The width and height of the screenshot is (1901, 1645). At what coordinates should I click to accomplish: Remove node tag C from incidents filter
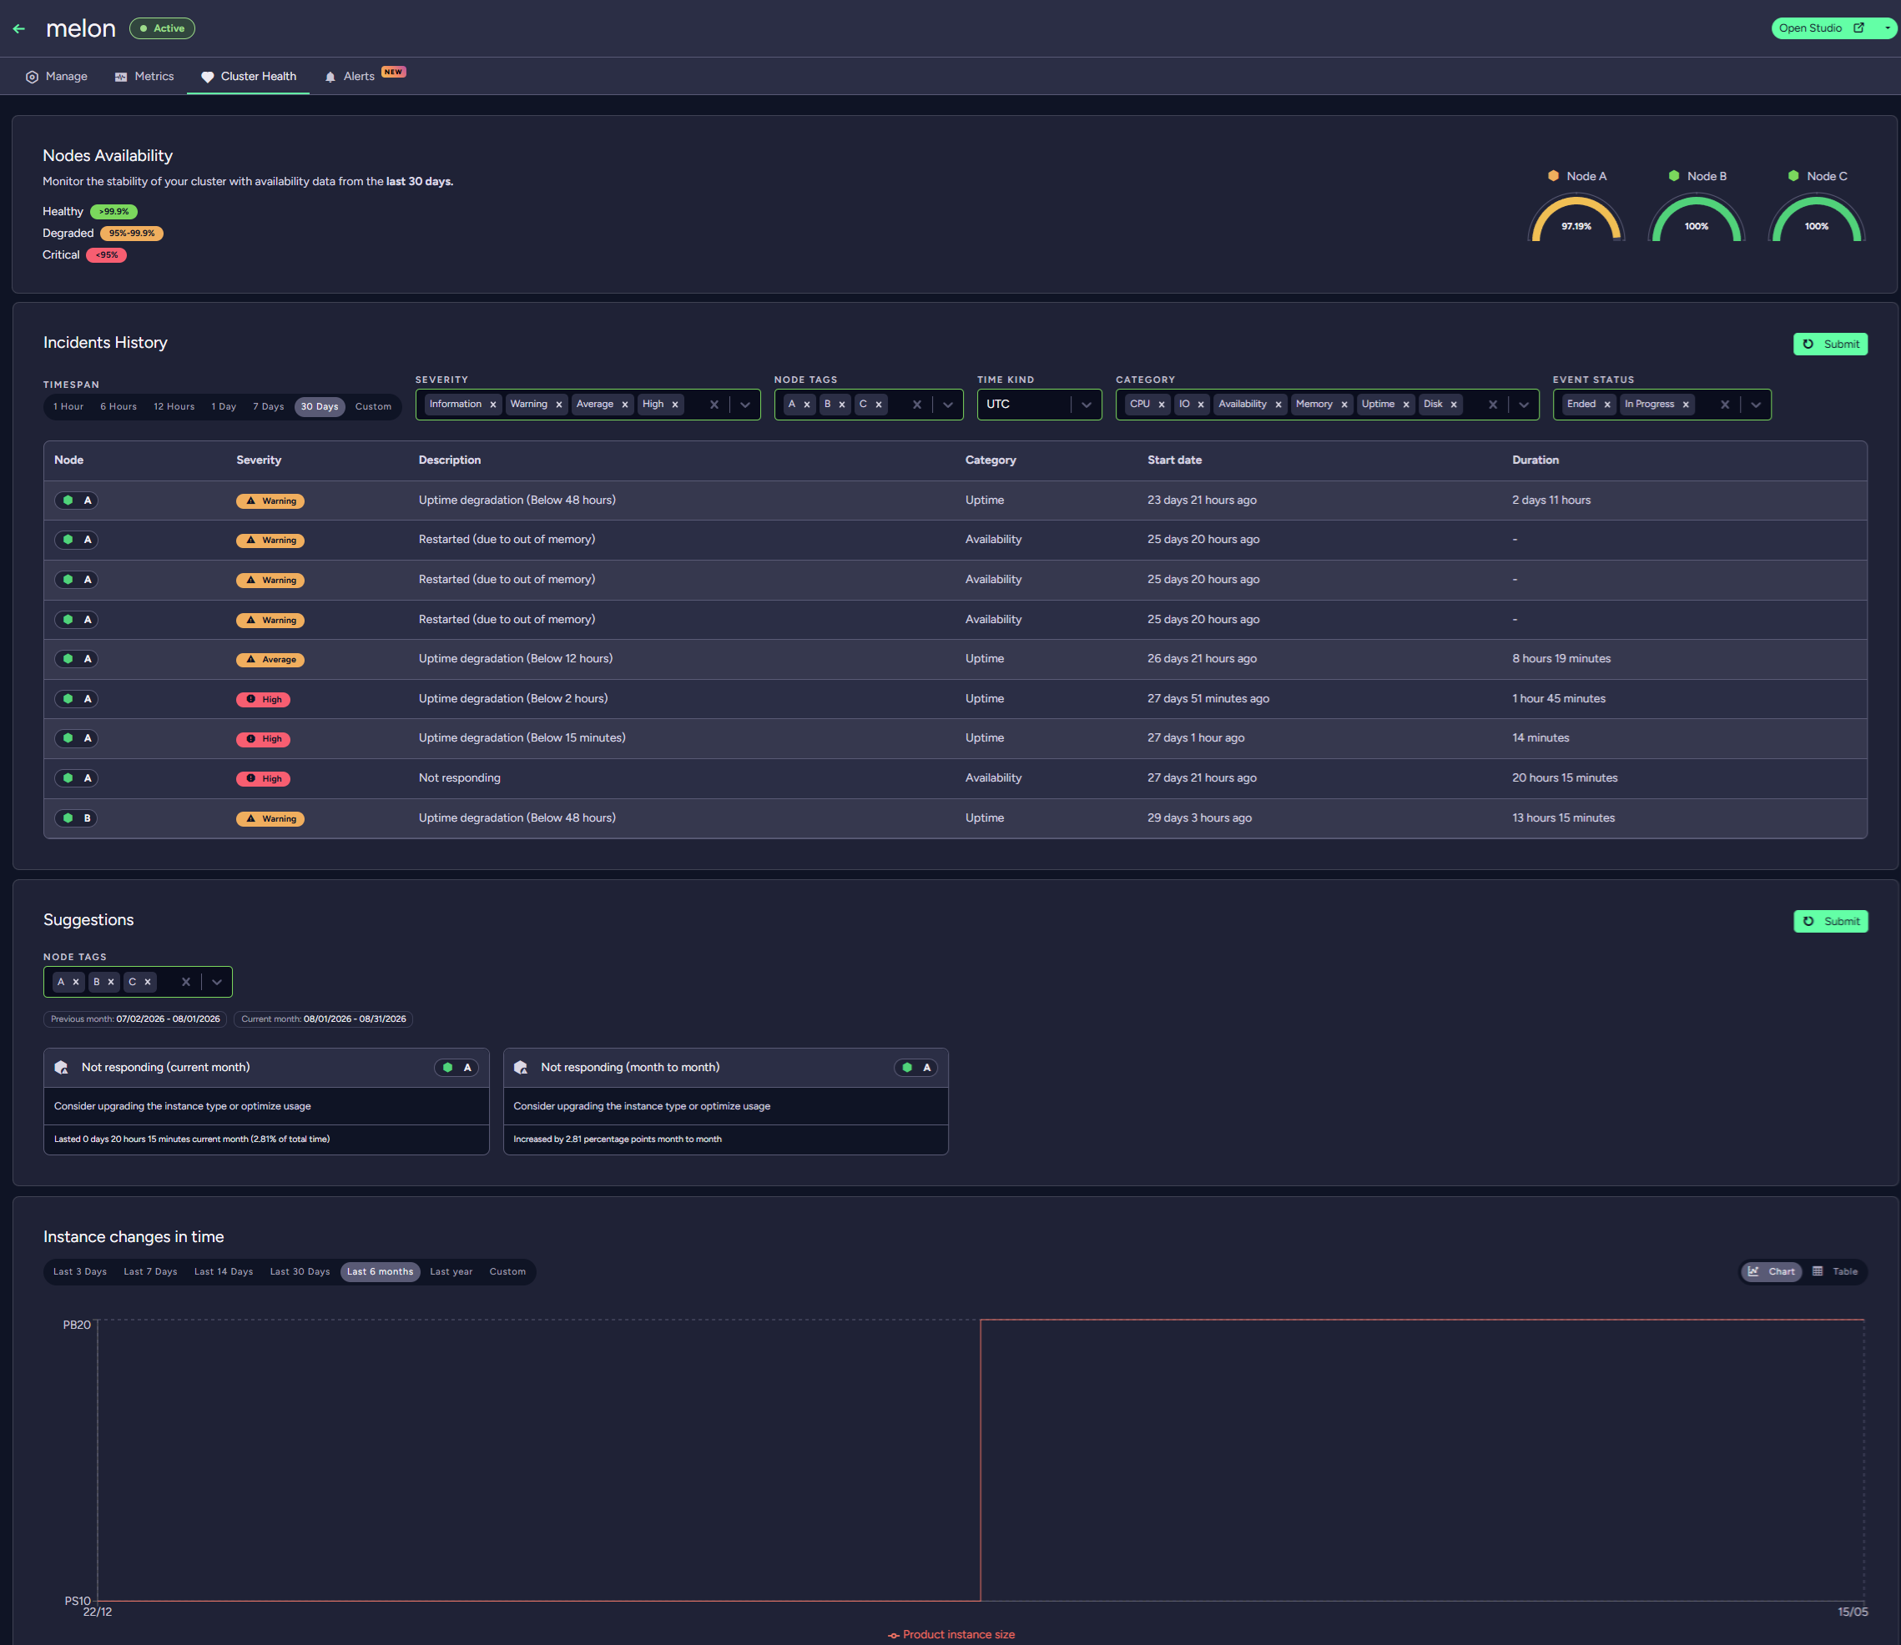[879, 405]
